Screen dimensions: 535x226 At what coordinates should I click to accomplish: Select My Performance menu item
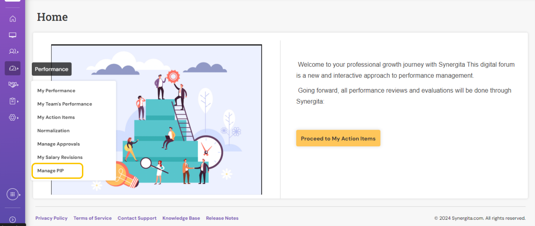(56, 90)
